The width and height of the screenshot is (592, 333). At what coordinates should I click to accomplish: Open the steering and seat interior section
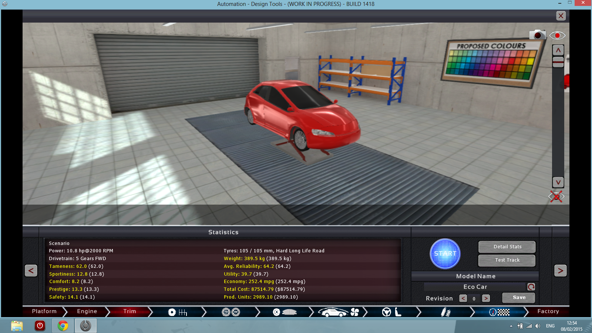pos(391,312)
